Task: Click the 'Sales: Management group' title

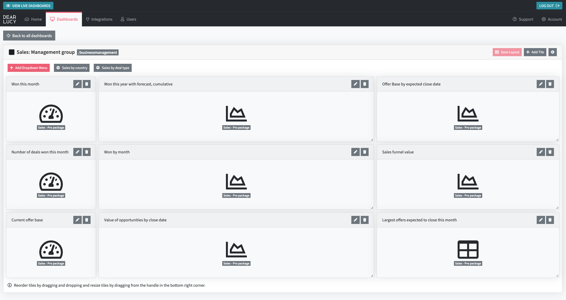Action: 46,52
